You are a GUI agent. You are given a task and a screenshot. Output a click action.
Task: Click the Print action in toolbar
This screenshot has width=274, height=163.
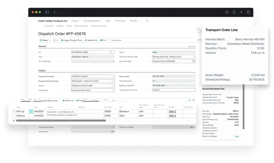pos(103,40)
